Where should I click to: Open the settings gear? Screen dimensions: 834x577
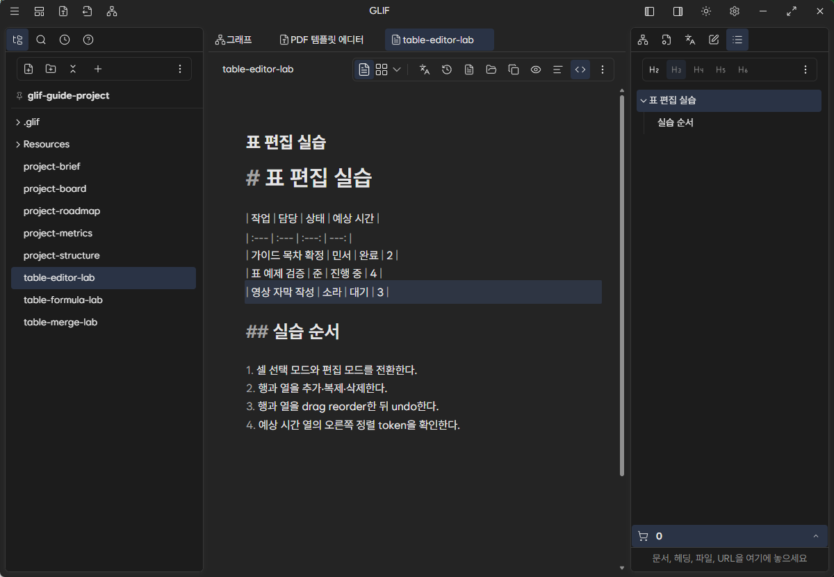pyautogui.click(x=735, y=11)
